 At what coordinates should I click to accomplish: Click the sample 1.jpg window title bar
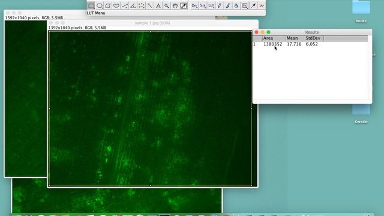pyautogui.click(x=152, y=23)
